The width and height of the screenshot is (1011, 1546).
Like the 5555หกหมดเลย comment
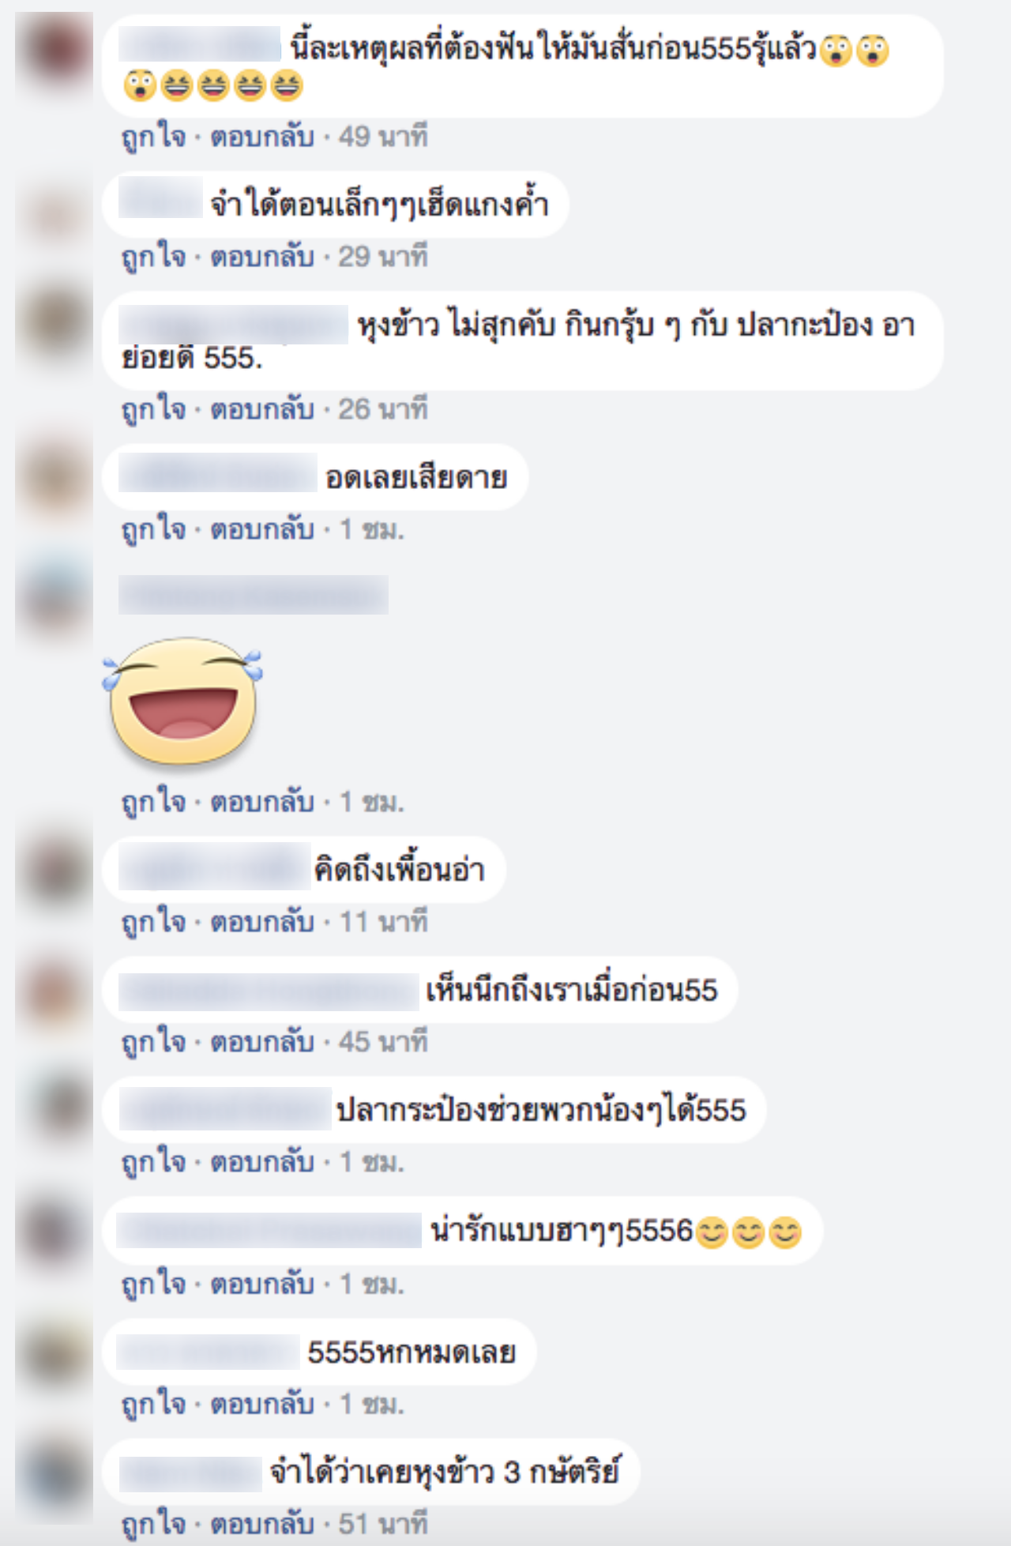pos(153,1403)
